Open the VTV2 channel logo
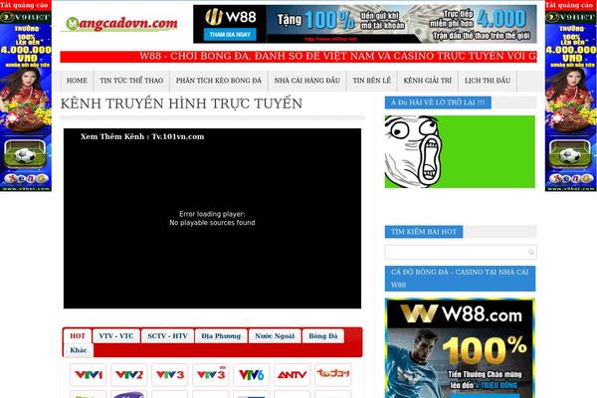597x398 pixels. [x=128, y=375]
